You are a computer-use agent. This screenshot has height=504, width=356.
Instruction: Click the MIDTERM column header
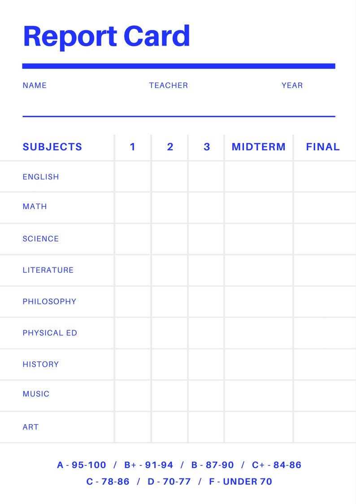point(259,147)
